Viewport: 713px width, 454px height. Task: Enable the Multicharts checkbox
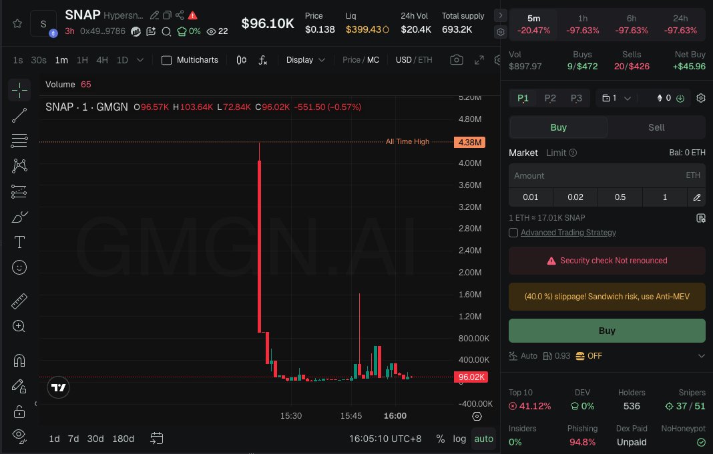tap(166, 60)
